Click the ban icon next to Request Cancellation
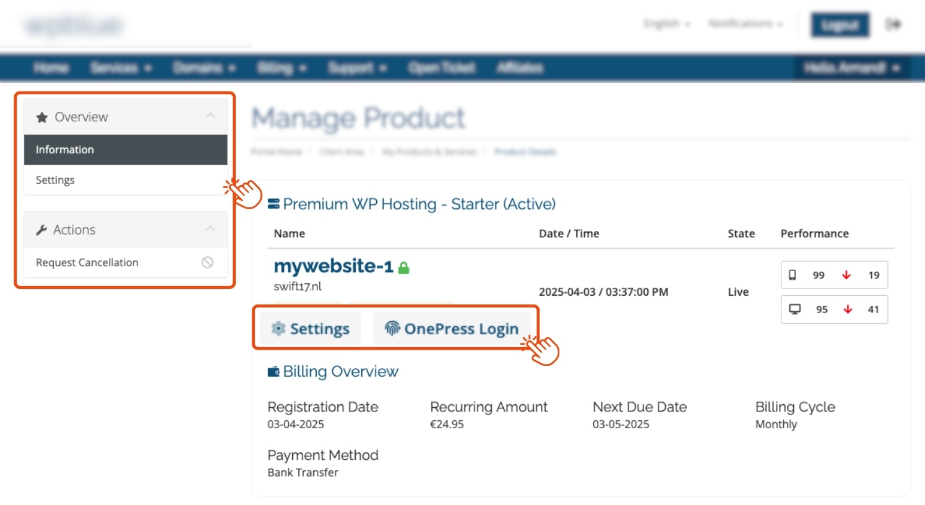925x505 pixels. (x=207, y=262)
